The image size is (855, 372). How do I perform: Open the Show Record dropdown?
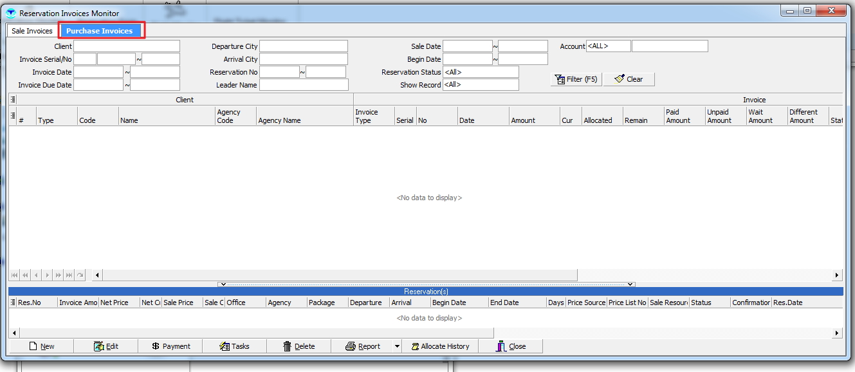pos(480,85)
